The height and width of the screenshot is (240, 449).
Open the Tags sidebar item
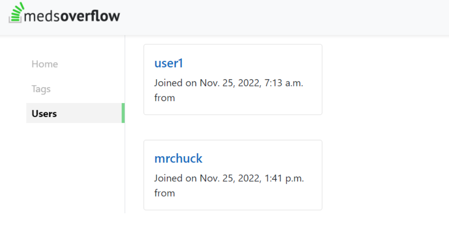pos(41,89)
